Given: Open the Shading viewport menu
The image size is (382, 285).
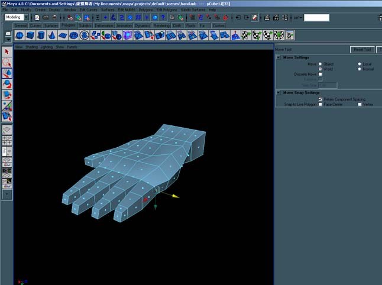Looking at the screenshot, I should pos(31,47).
